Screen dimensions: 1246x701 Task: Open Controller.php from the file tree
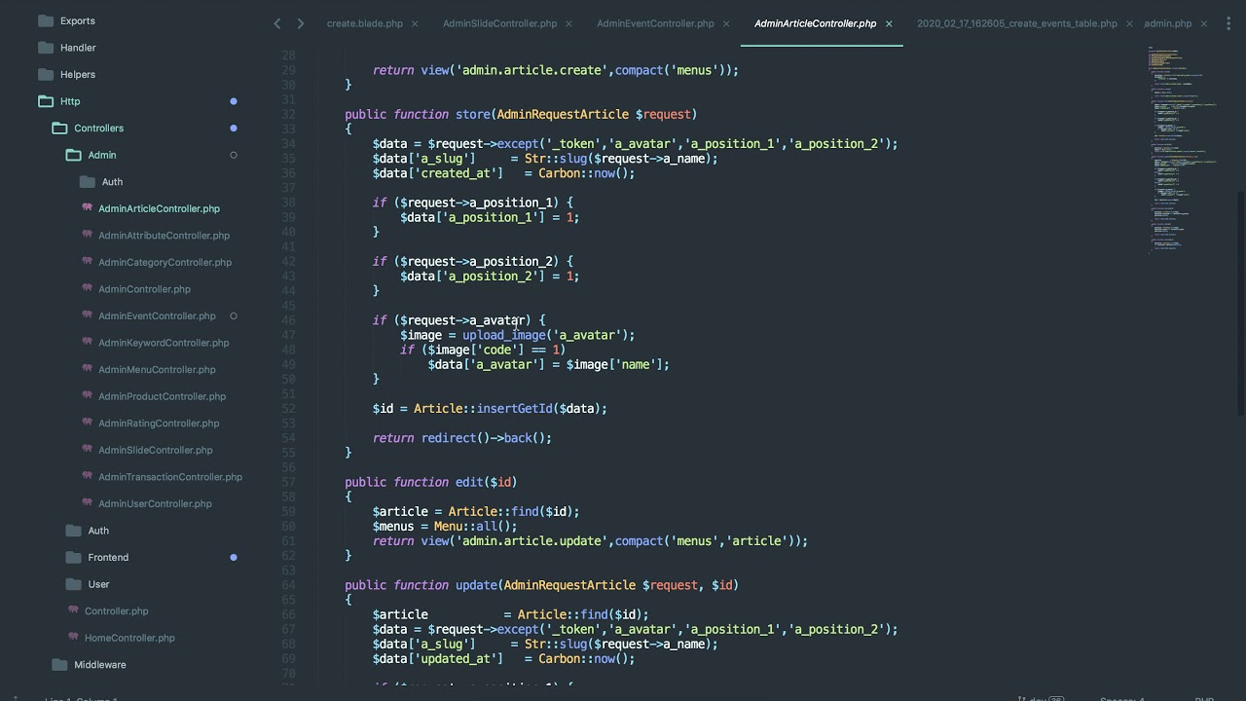click(x=116, y=611)
